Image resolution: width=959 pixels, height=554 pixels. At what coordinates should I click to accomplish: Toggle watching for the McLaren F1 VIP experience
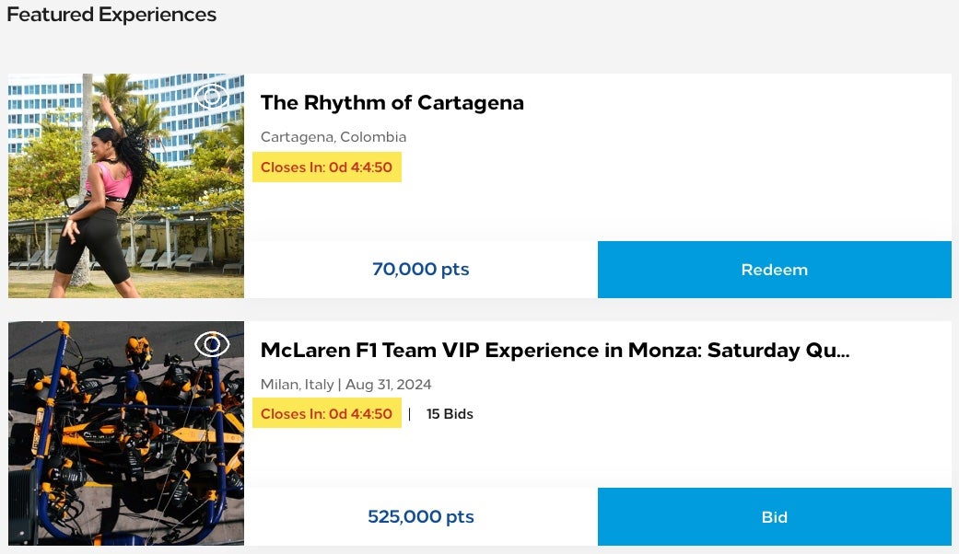click(213, 343)
